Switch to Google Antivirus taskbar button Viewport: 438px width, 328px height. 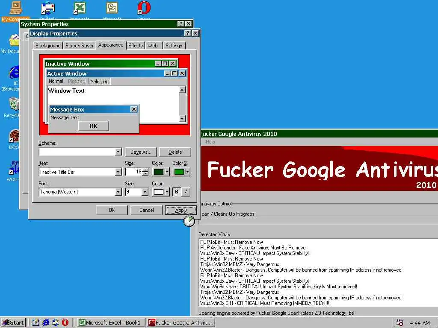coord(181,322)
